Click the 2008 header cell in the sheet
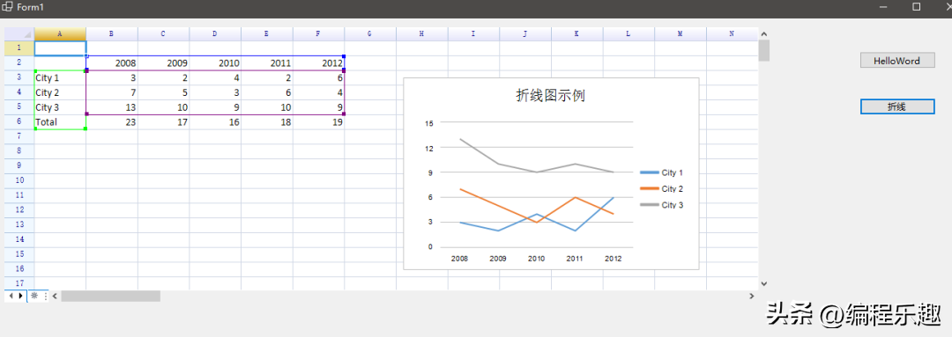Viewport: 952px width, 337px height. coord(112,63)
